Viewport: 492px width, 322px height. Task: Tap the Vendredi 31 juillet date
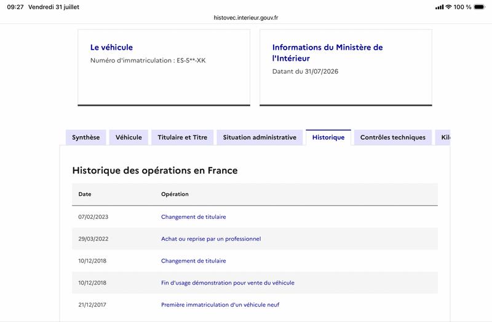click(54, 7)
